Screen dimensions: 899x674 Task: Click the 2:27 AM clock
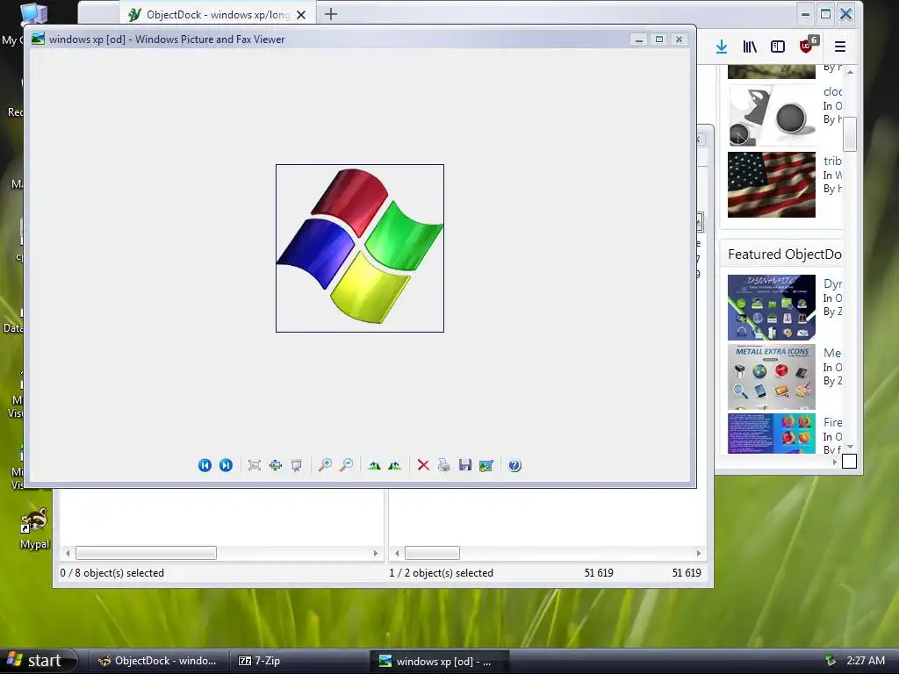[865, 660]
